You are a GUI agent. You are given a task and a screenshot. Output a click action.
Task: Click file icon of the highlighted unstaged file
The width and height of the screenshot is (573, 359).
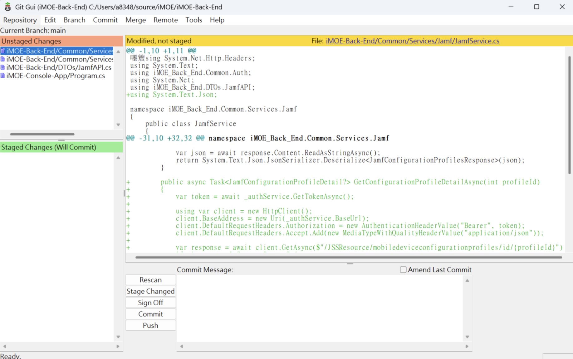click(3, 51)
